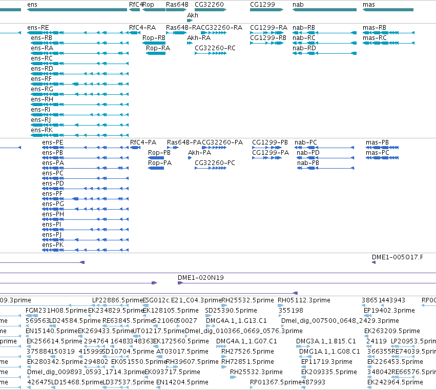Select the Ras64B gene label
The image size is (436, 390).
[x=177, y=5]
